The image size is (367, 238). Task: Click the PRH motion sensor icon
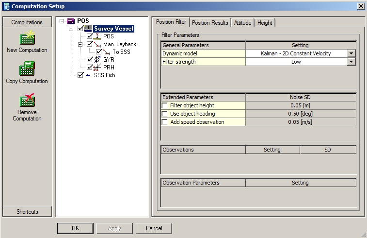click(x=97, y=68)
